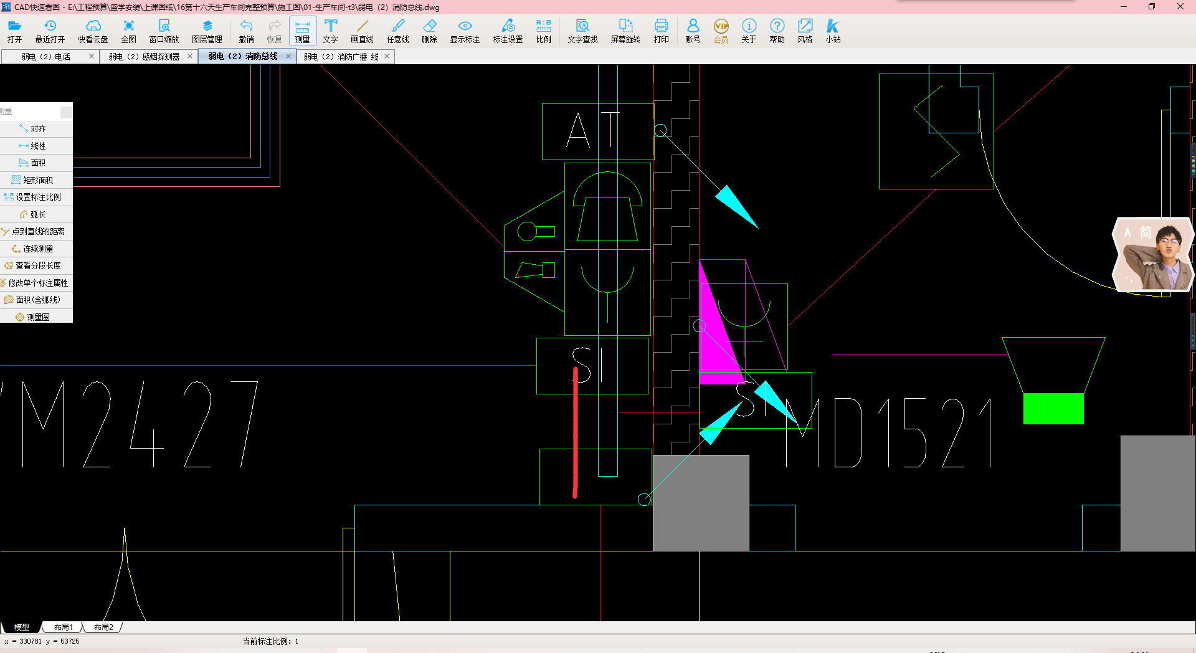Open 文字查找 text search
1196x653 pixels.
pyautogui.click(x=582, y=31)
